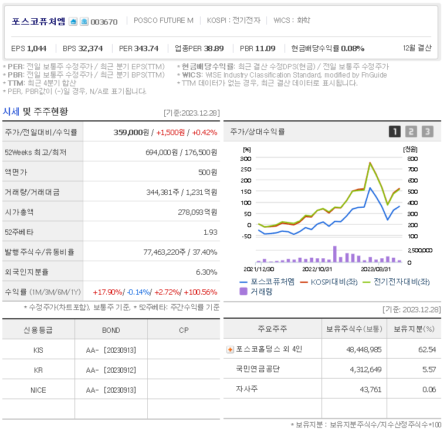
Task: Select 77,463,220주 / 37.40% shares value
Action: [180, 252]
